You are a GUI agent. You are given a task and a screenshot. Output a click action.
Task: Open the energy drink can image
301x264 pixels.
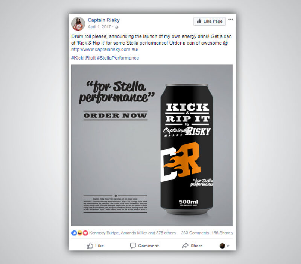pos(152,145)
